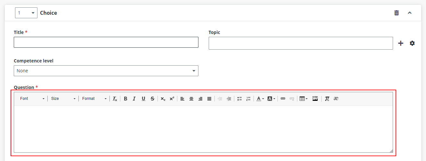
Task: Insert special character æ
Action: tap(336, 99)
